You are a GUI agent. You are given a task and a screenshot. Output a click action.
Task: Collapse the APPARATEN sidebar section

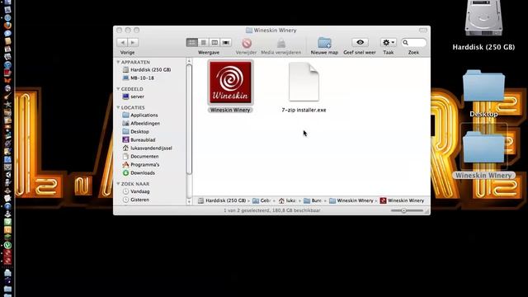118,63
